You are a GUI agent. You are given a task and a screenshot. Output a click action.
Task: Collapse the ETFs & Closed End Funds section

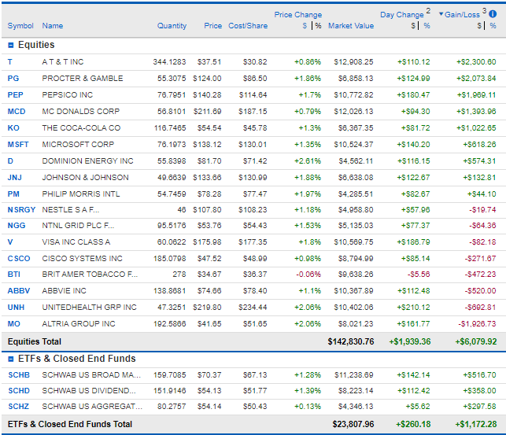(11, 359)
